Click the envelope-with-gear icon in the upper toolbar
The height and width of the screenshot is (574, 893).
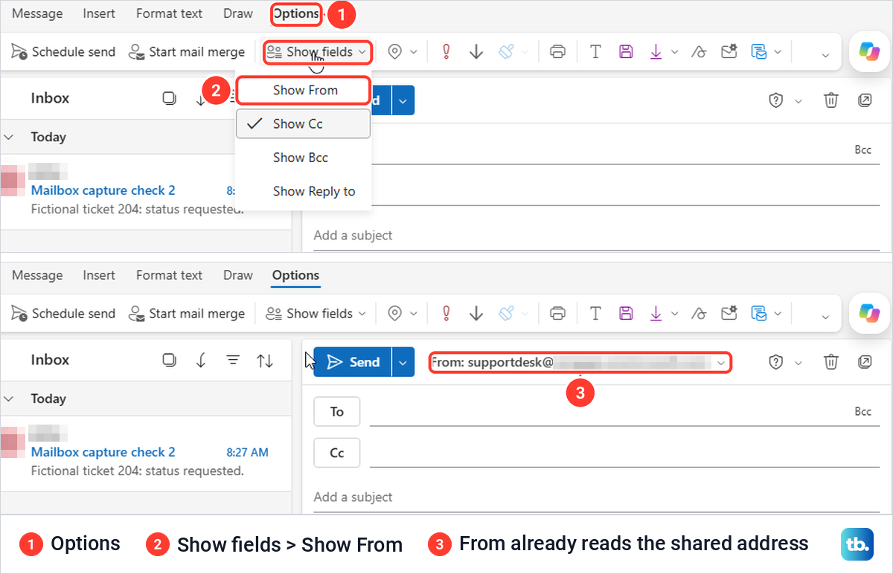click(x=729, y=51)
